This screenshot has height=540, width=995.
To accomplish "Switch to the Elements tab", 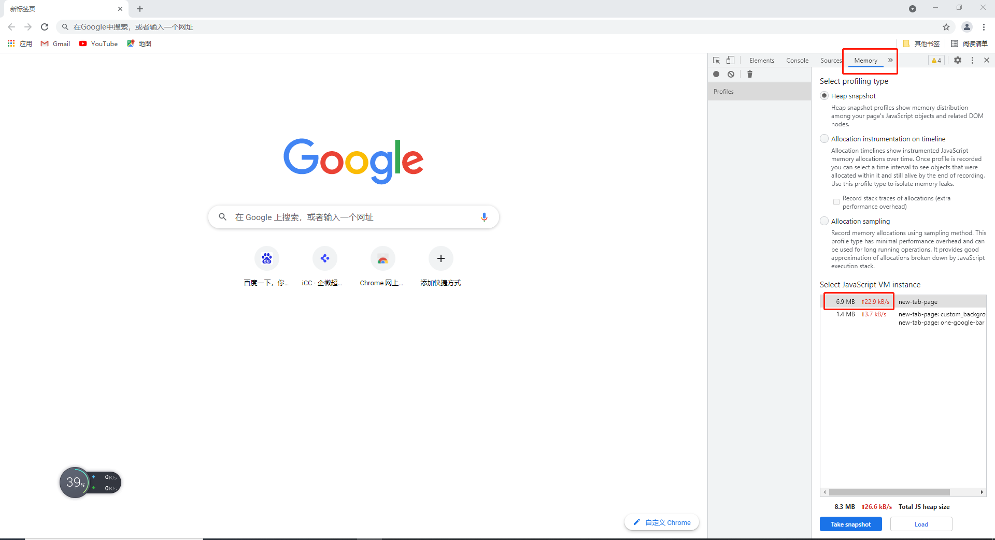I will pos(762,61).
